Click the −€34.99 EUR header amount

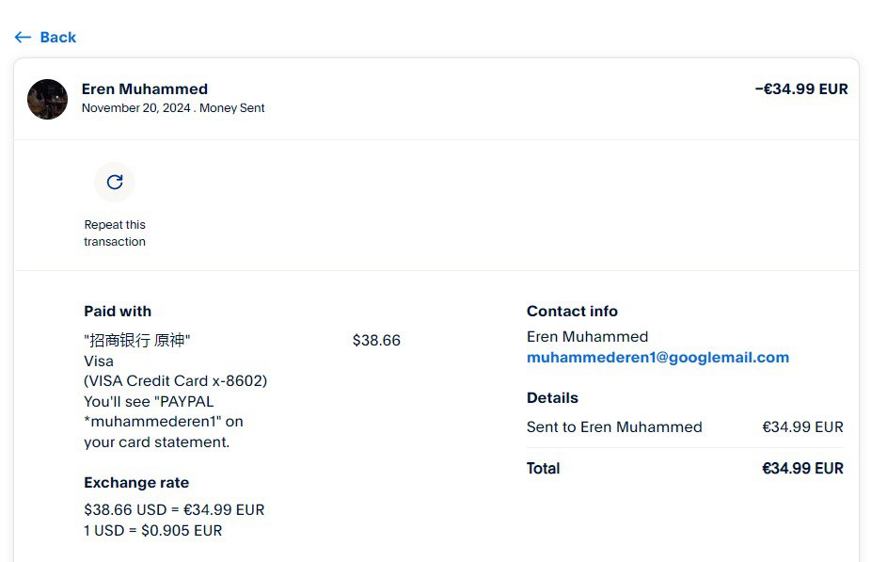click(x=800, y=89)
